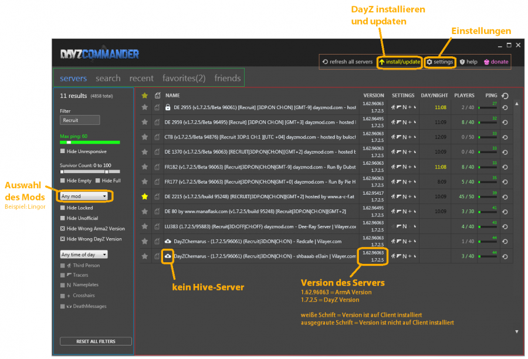Screen dimensions: 528x359
Task: Click refresh all servers button
Action: 347,62
